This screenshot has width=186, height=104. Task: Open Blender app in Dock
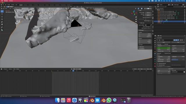pos(92,100)
